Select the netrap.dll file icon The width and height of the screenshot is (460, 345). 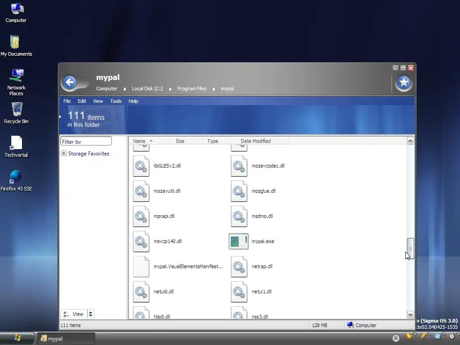point(239,267)
